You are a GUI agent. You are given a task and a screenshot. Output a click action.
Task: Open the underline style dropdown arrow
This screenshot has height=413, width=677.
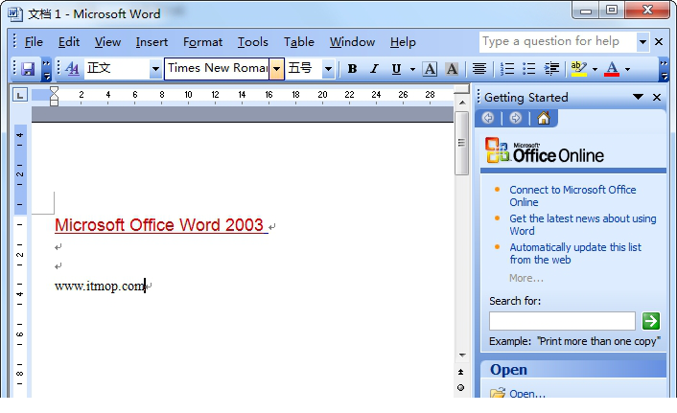pyautogui.click(x=412, y=69)
